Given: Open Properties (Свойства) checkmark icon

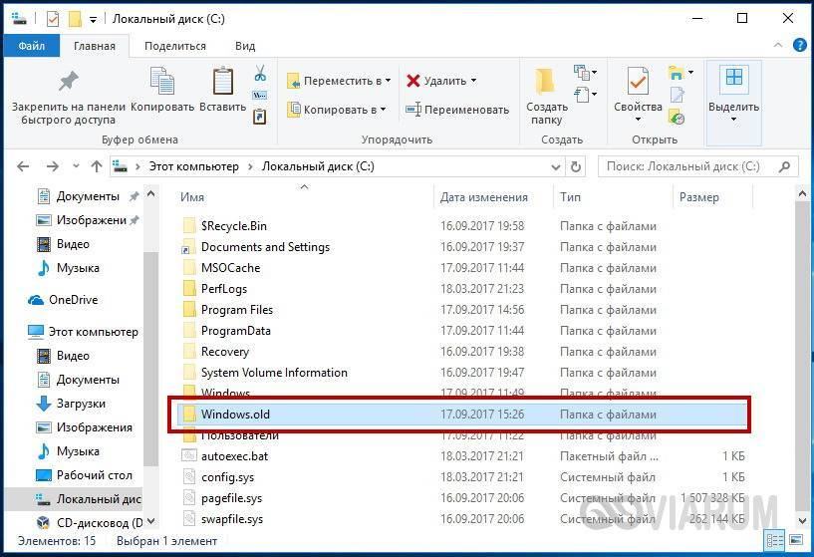Looking at the screenshot, I should tap(638, 82).
